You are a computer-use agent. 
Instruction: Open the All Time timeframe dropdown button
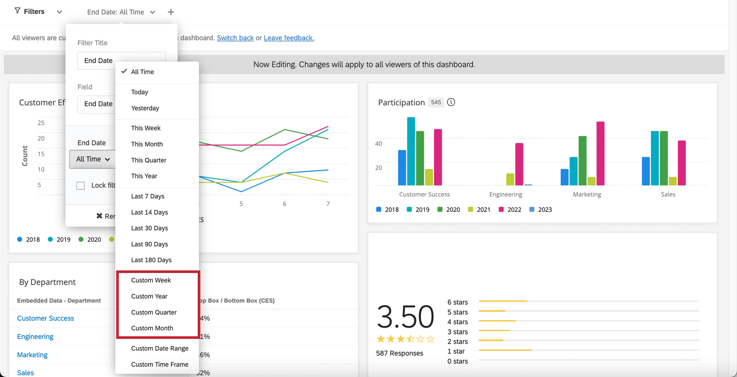(x=93, y=159)
